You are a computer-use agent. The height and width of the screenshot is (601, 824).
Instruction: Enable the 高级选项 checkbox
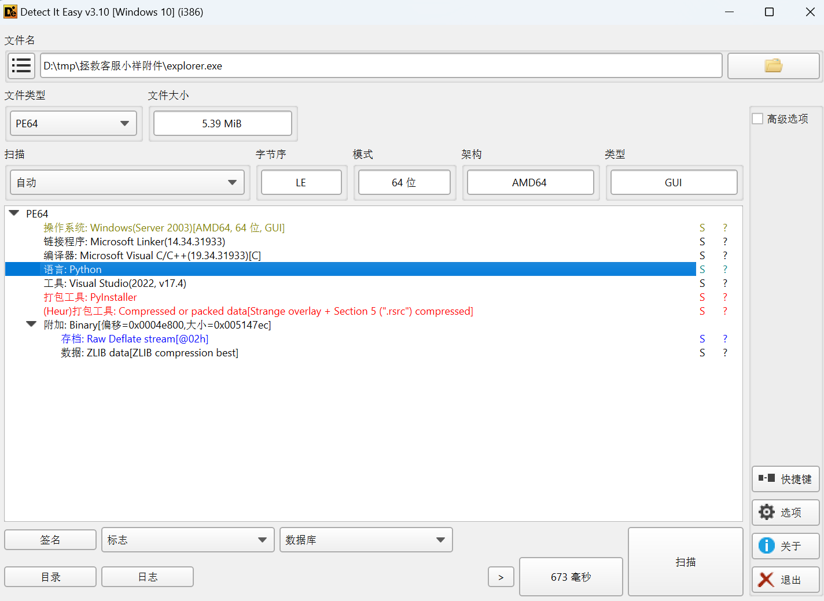pos(757,119)
